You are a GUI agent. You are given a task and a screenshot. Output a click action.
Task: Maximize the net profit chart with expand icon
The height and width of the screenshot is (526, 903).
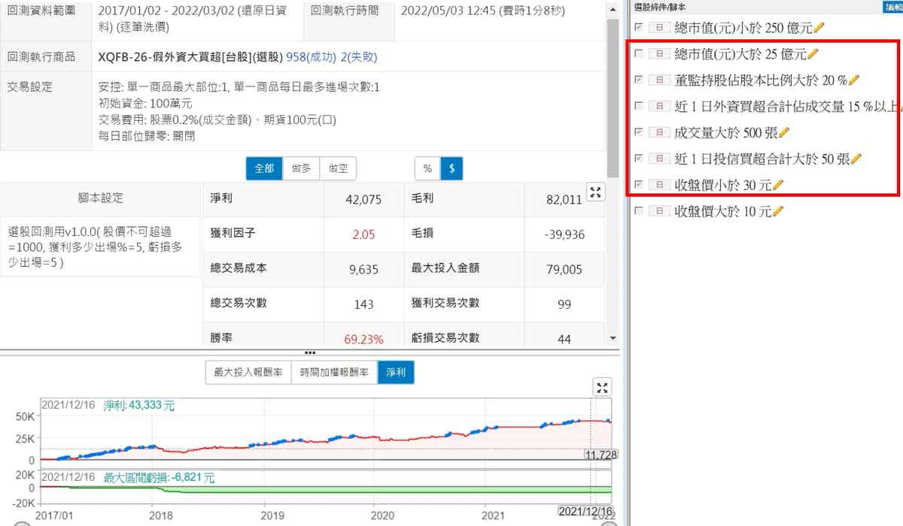pos(601,388)
